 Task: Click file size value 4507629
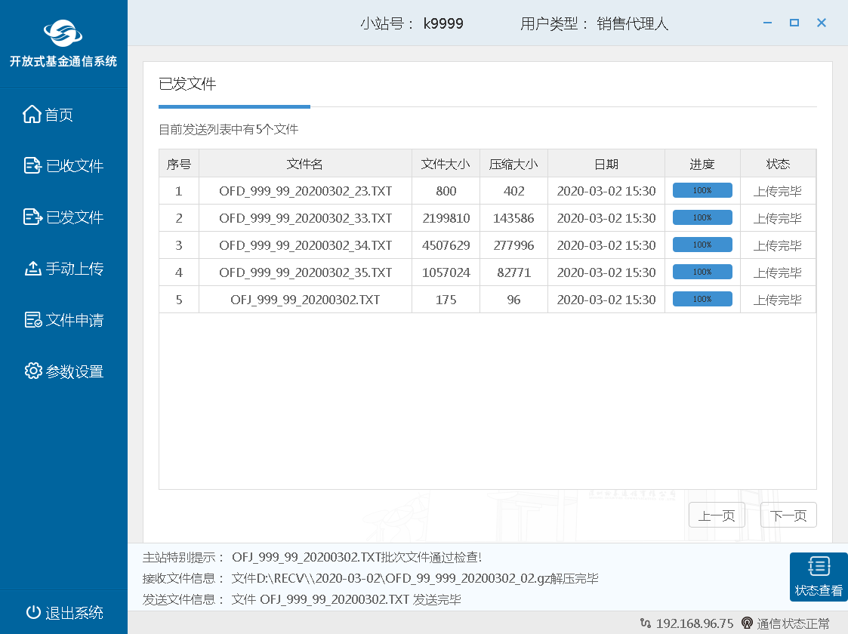[446, 245]
